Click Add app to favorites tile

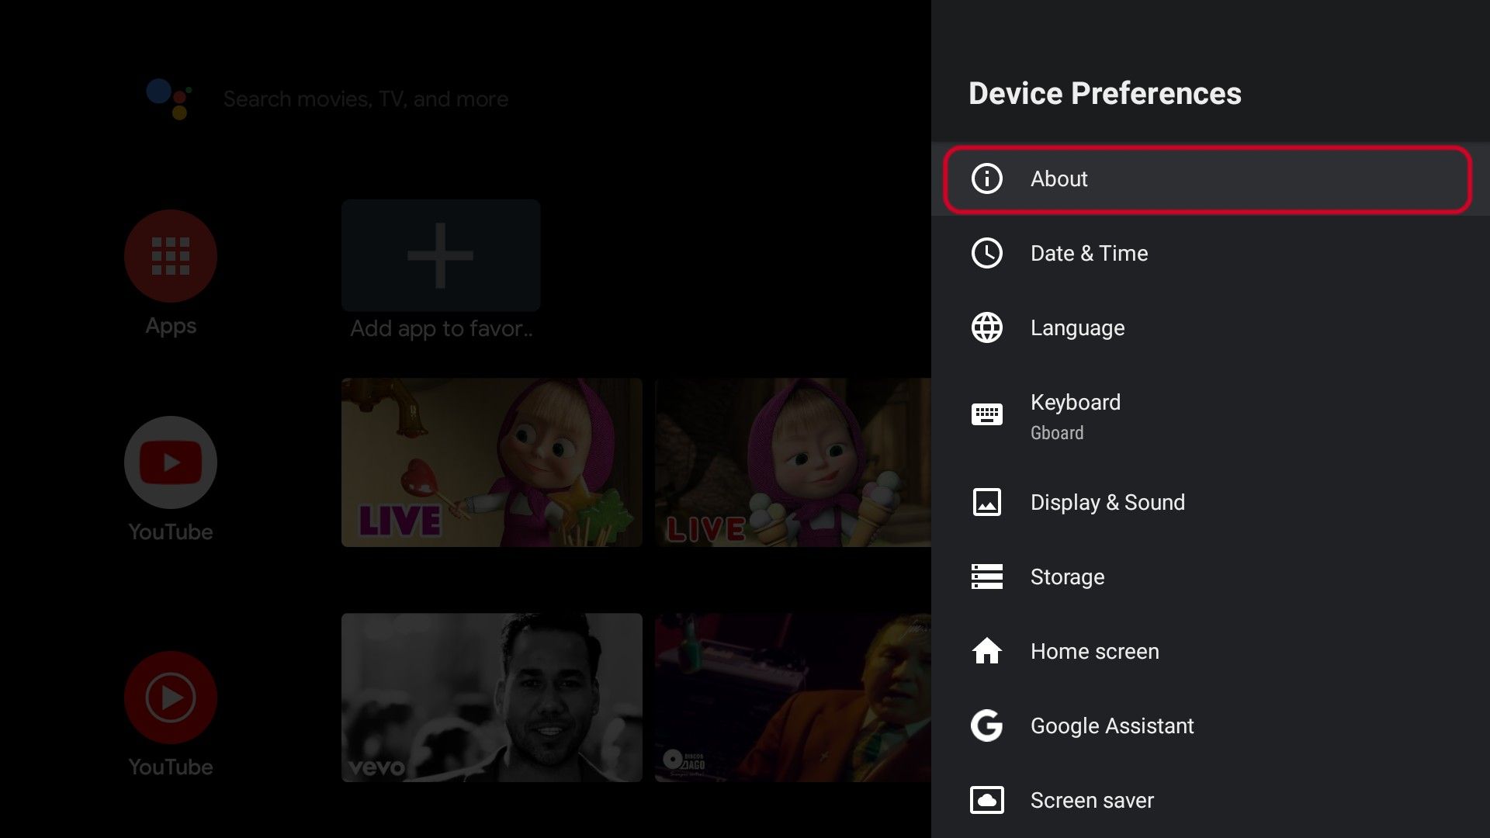click(x=440, y=255)
